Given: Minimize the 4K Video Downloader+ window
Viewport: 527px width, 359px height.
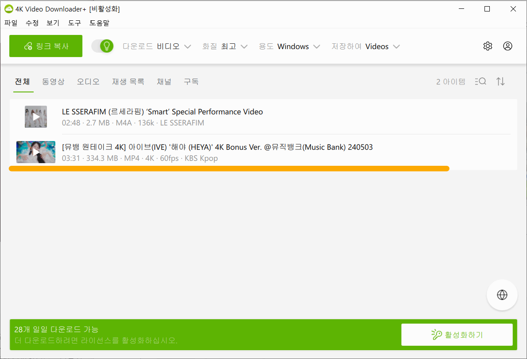Looking at the screenshot, I should click(461, 9).
